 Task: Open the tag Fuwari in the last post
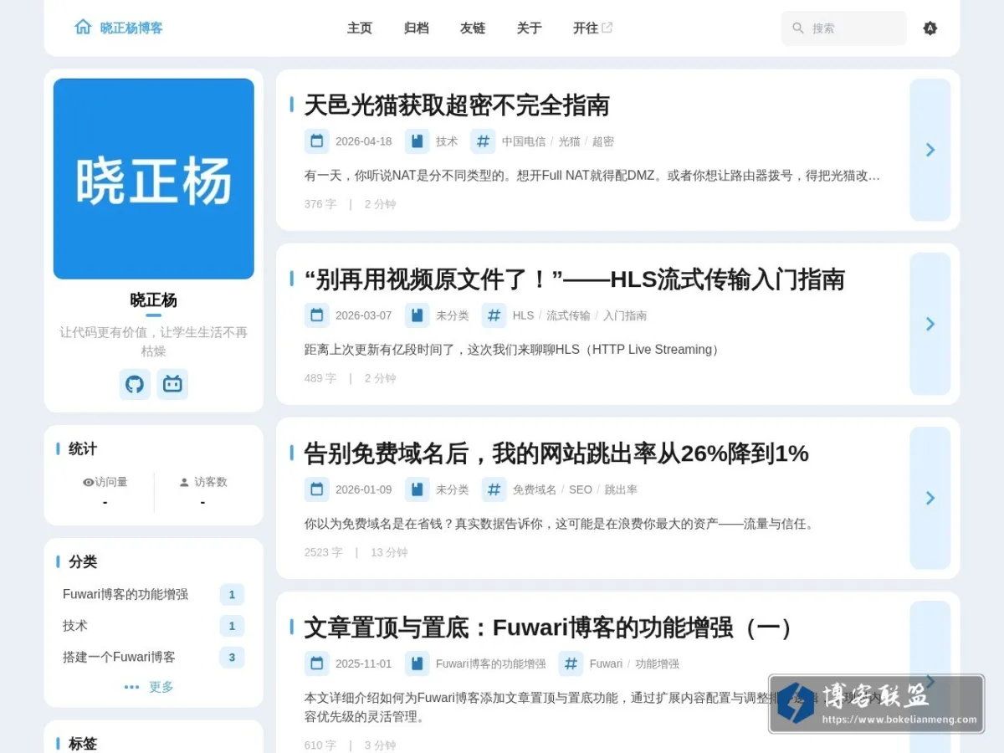pos(606,663)
